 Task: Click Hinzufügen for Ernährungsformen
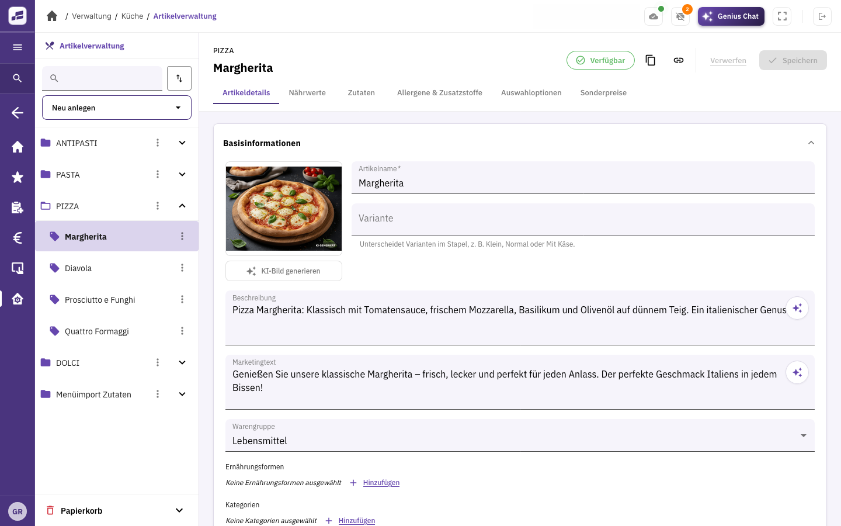point(381,483)
